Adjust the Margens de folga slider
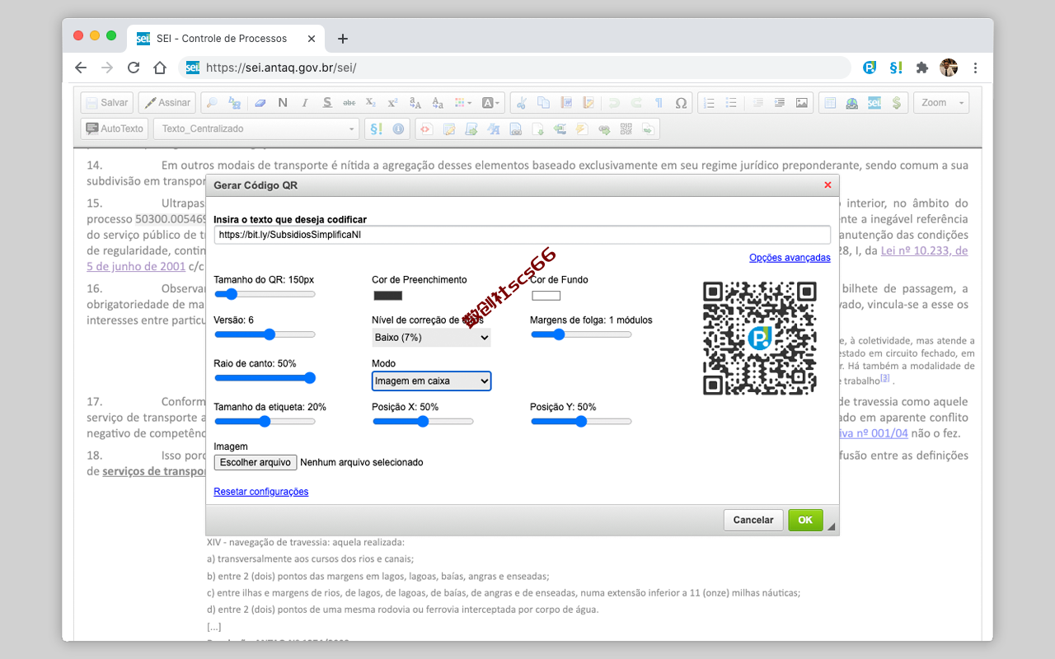The width and height of the screenshot is (1055, 659). tap(581, 334)
